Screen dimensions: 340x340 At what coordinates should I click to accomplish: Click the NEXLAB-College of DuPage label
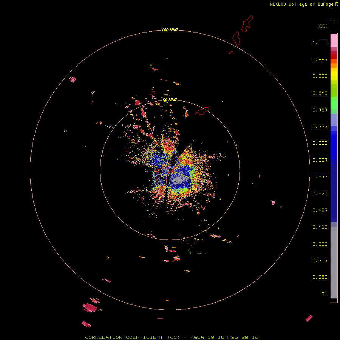click(301, 4)
